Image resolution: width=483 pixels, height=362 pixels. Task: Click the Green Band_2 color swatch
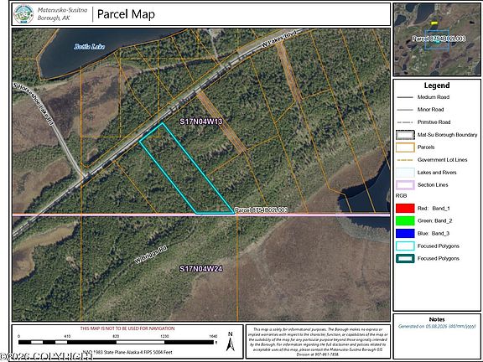(405, 221)
